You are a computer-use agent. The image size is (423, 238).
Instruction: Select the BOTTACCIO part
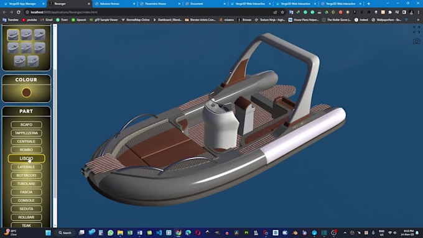point(26,175)
